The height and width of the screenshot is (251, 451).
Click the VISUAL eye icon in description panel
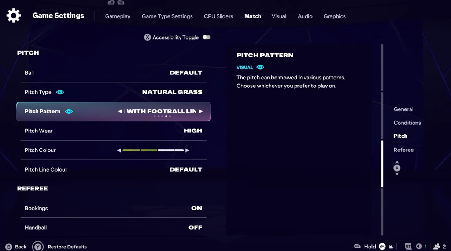[x=260, y=67]
